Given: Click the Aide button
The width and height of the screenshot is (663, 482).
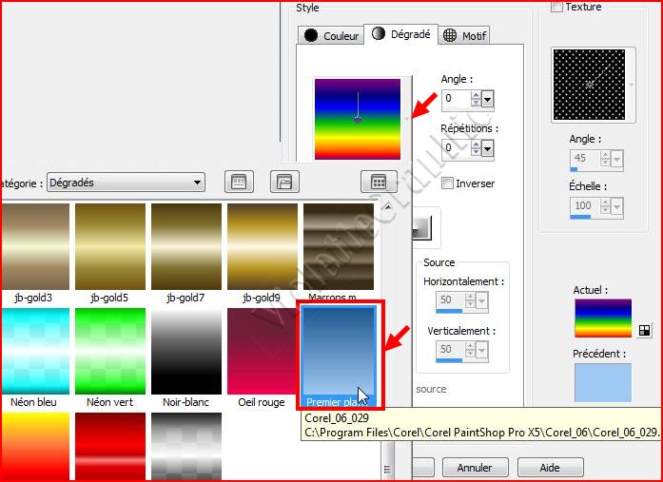Looking at the screenshot, I should [550, 468].
